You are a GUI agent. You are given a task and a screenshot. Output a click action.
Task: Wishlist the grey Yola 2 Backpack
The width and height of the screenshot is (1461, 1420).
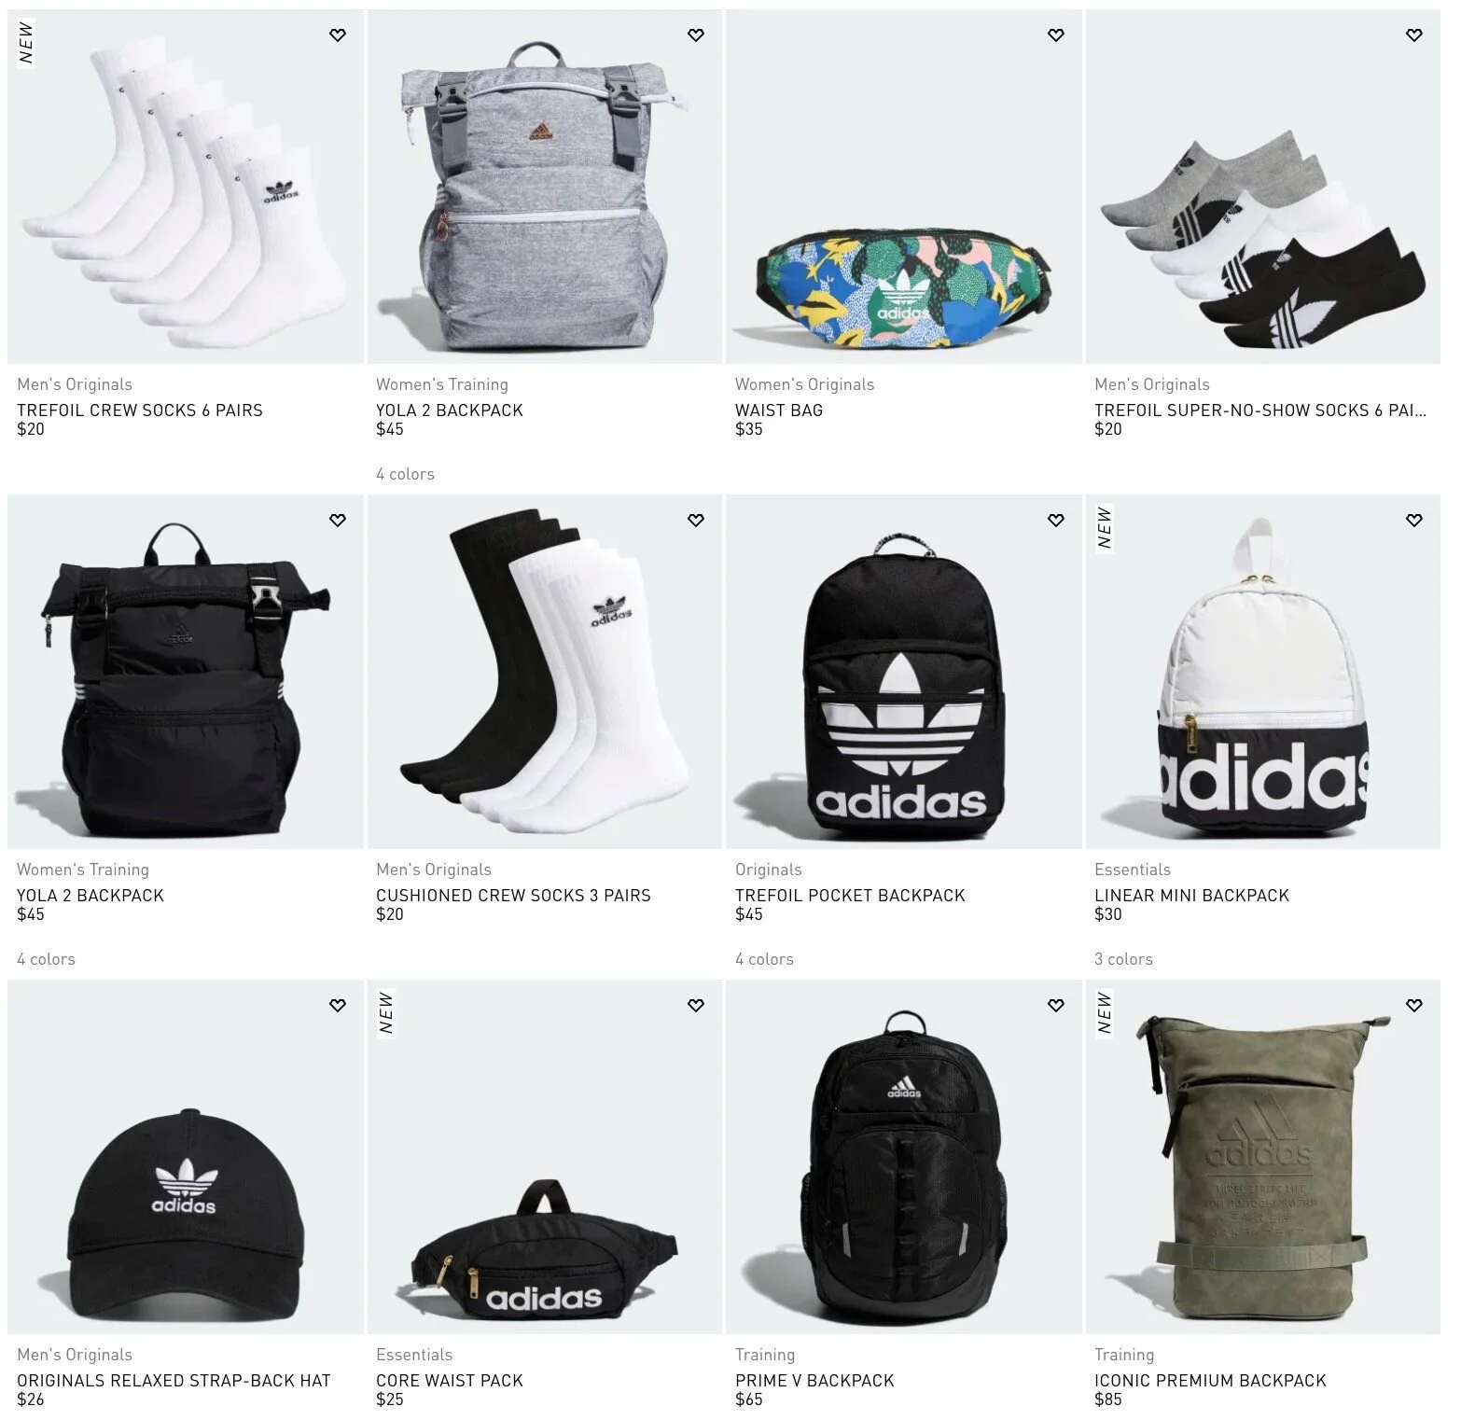pos(696,35)
